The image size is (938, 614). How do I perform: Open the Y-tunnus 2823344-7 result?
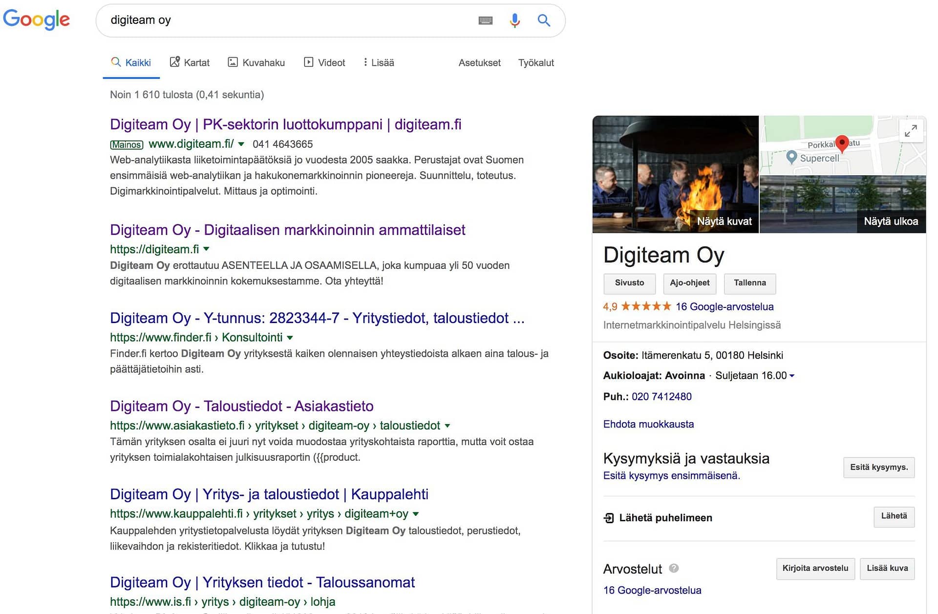(x=318, y=318)
